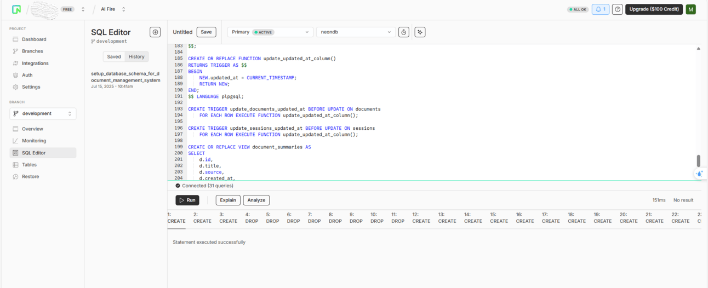Save the Untitled query
Screen dimensions: 708x288
[206, 32]
